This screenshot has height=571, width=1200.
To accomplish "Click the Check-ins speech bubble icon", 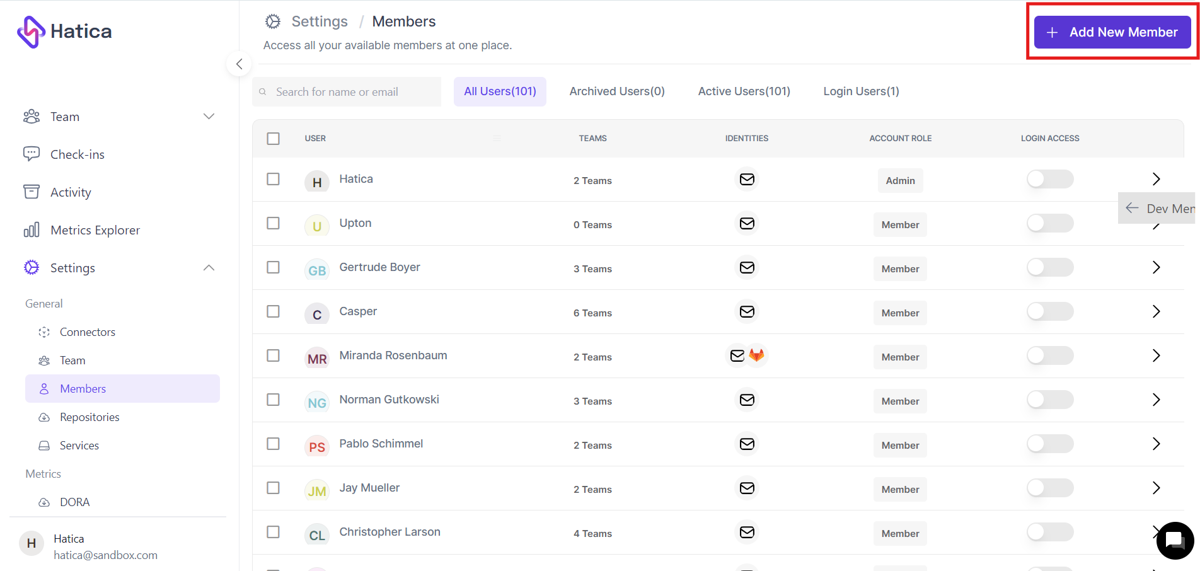I will (x=32, y=154).
